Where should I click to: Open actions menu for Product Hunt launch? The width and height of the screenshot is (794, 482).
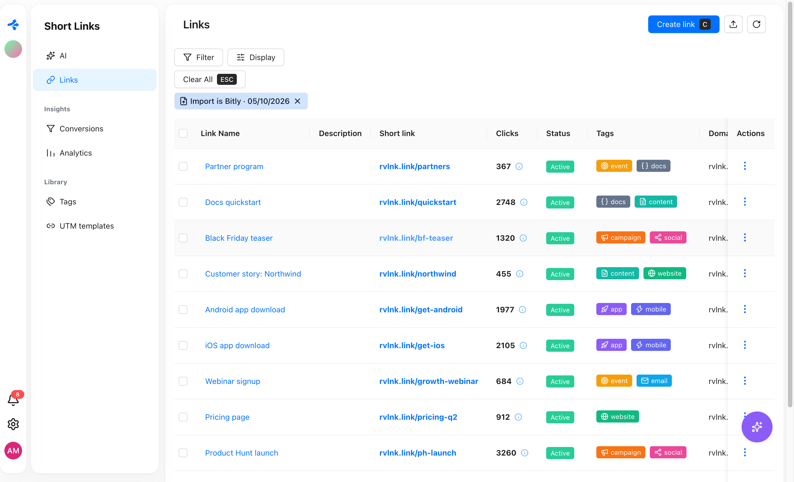click(x=745, y=452)
